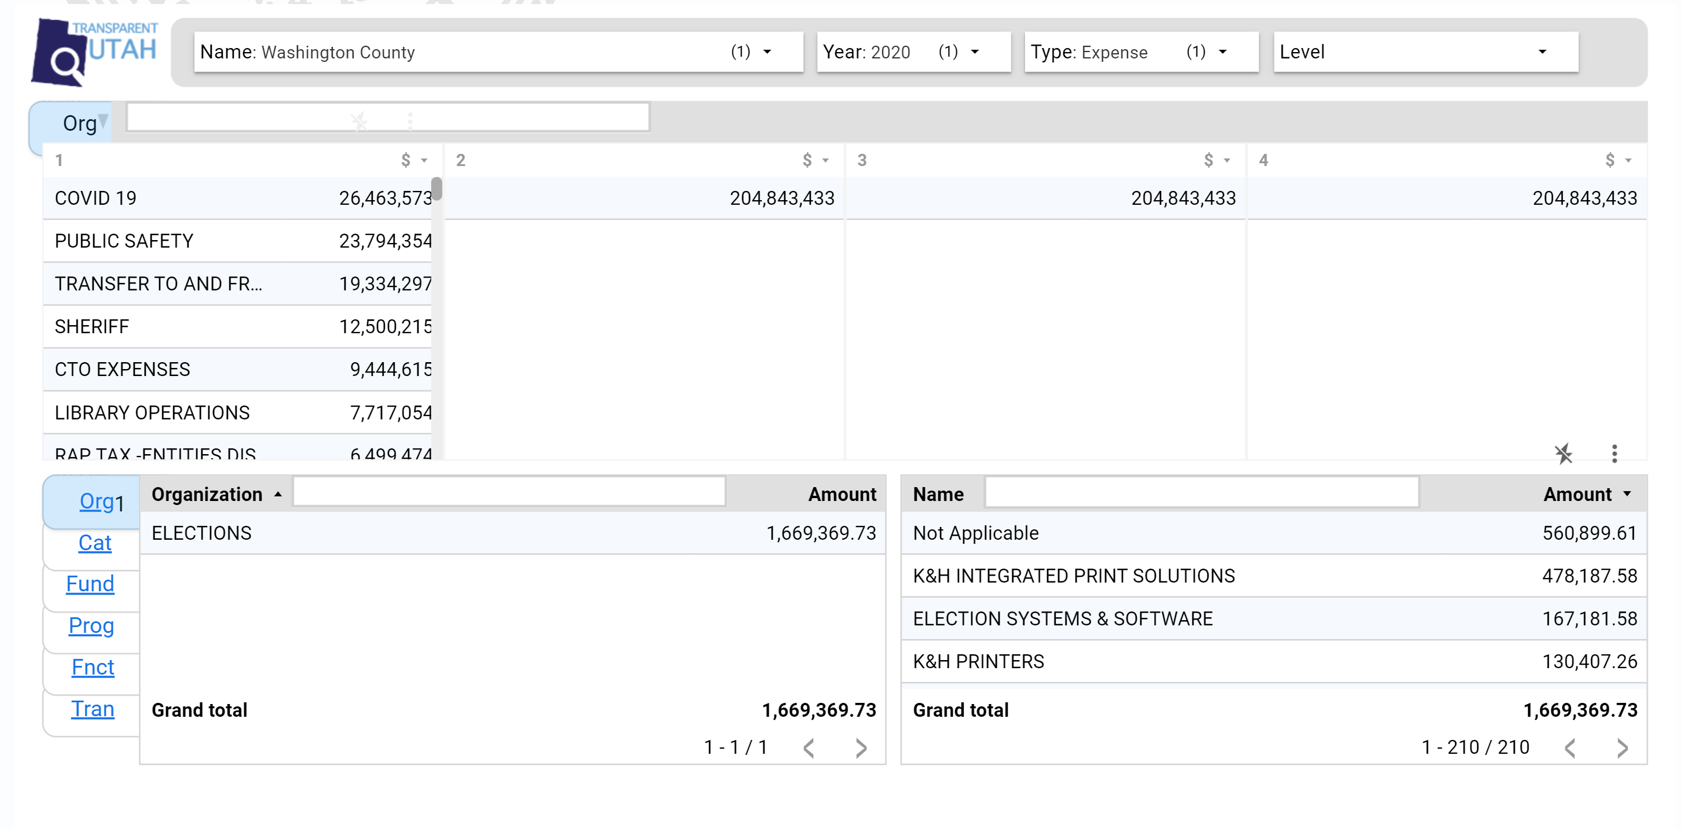Go to previous page of Name table

tap(1570, 748)
